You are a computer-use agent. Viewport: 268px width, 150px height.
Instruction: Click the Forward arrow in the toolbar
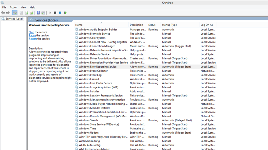pos(8,13)
